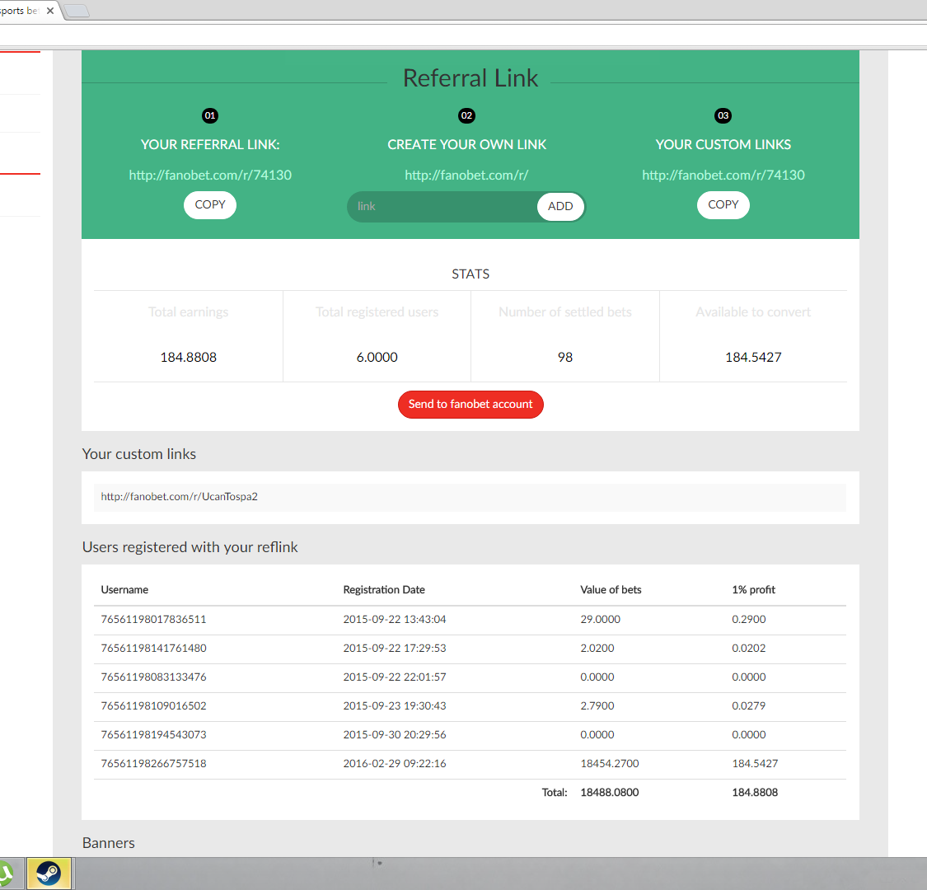The width and height of the screenshot is (927, 890).
Task: Click the green app icon in the taskbar
Action: coord(5,874)
